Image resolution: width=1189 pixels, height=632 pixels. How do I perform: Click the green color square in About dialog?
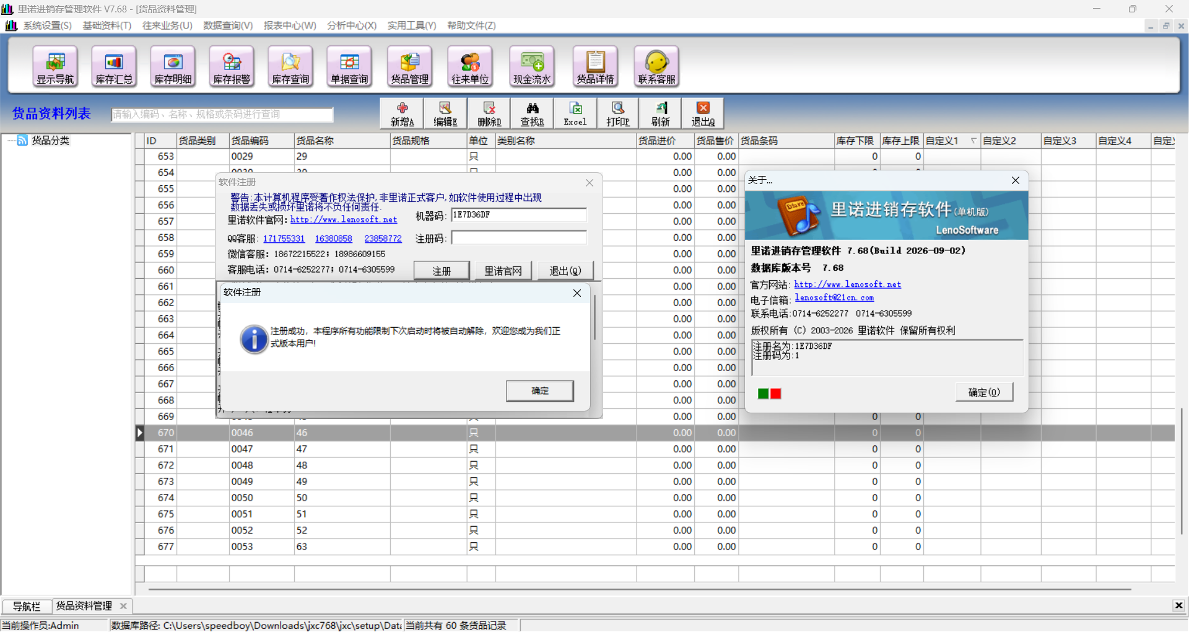tap(764, 393)
